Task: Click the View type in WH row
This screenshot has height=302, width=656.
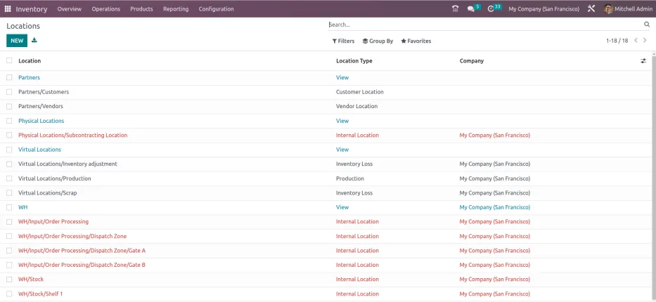Action: [342, 207]
